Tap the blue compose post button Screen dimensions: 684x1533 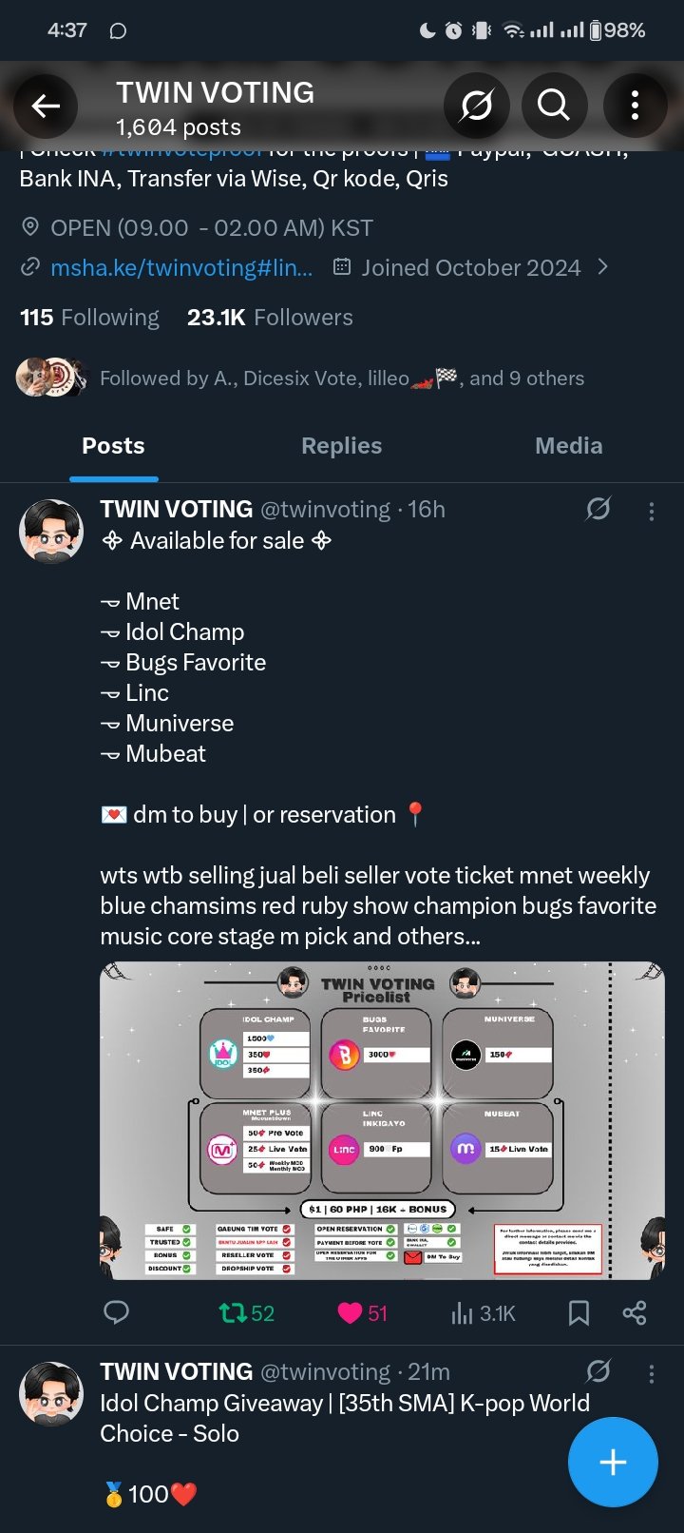click(613, 1462)
